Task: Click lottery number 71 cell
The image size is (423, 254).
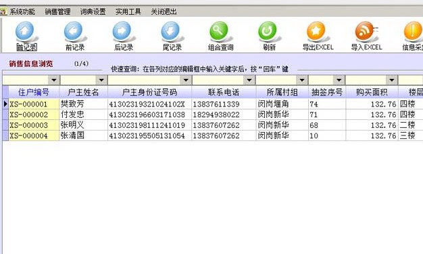Action: [x=327, y=115]
